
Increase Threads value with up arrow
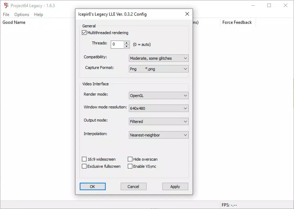coord(127,43)
